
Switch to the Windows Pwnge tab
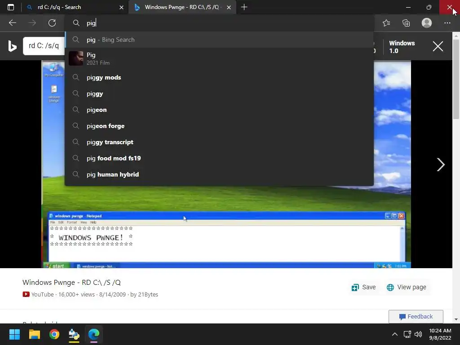pos(182,7)
